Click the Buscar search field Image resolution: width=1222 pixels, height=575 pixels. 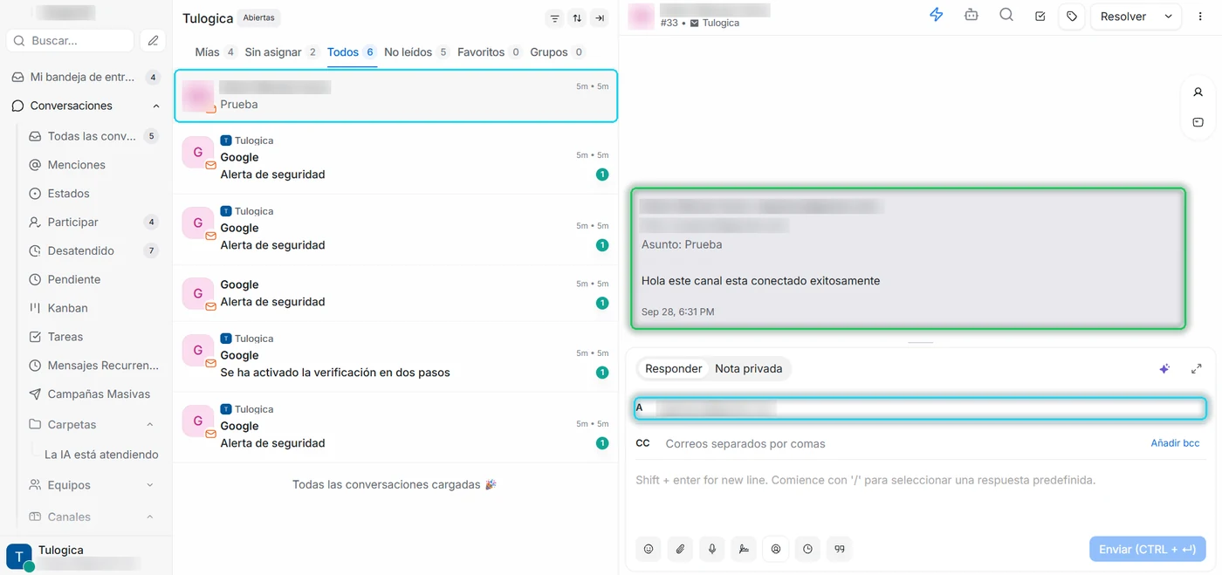[x=71, y=40]
